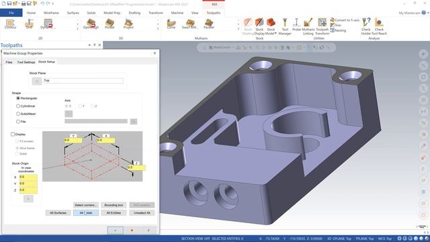Switch to the Transform ribbon tab
The height and width of the screenshot is (242, 430).
tap(156, 13)
